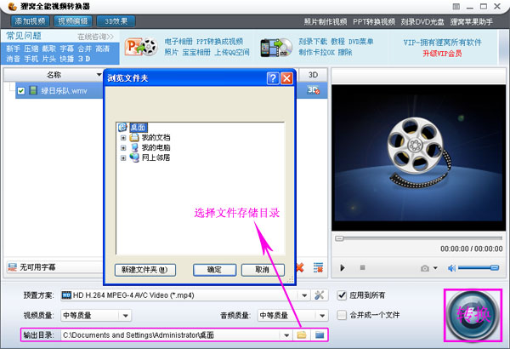Image resolution: width=510 pixels, height=349 pixels.
Task: Select 我的电脑 in the tree
Action: 156,147
